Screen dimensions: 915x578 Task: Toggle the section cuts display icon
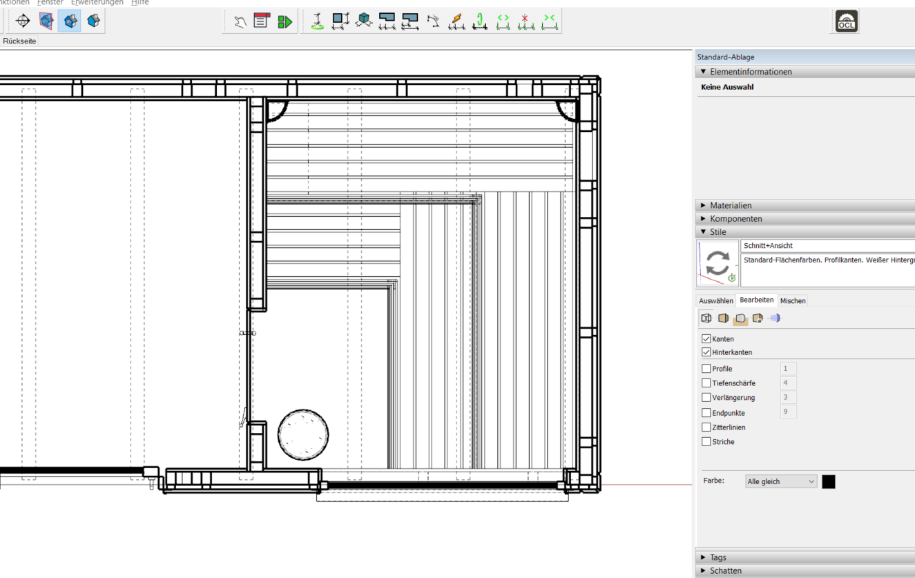[x=69, y=21]
